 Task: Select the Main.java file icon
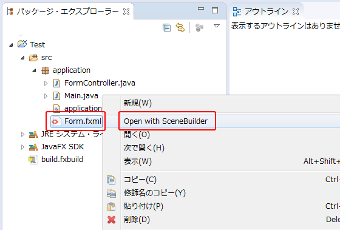point(57,96)
